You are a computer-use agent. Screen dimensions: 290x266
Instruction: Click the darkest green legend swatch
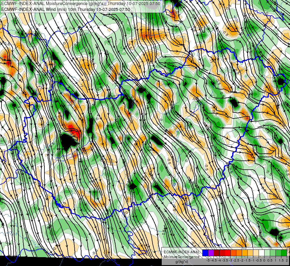[284, 253]
